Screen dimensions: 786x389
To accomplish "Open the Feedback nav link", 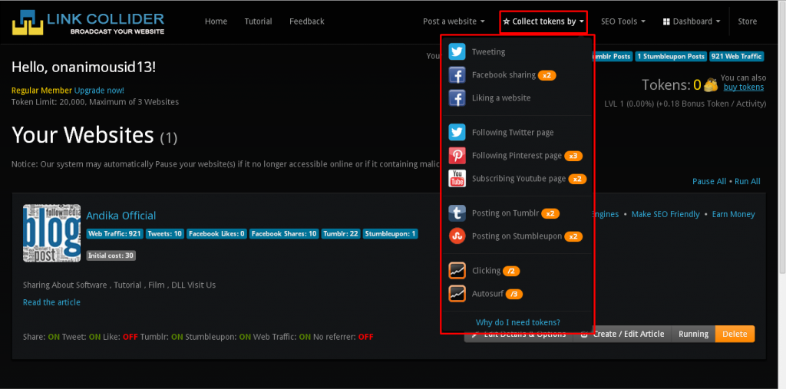I will 307,21.
